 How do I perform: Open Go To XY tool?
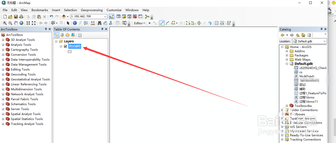(111, 23)
